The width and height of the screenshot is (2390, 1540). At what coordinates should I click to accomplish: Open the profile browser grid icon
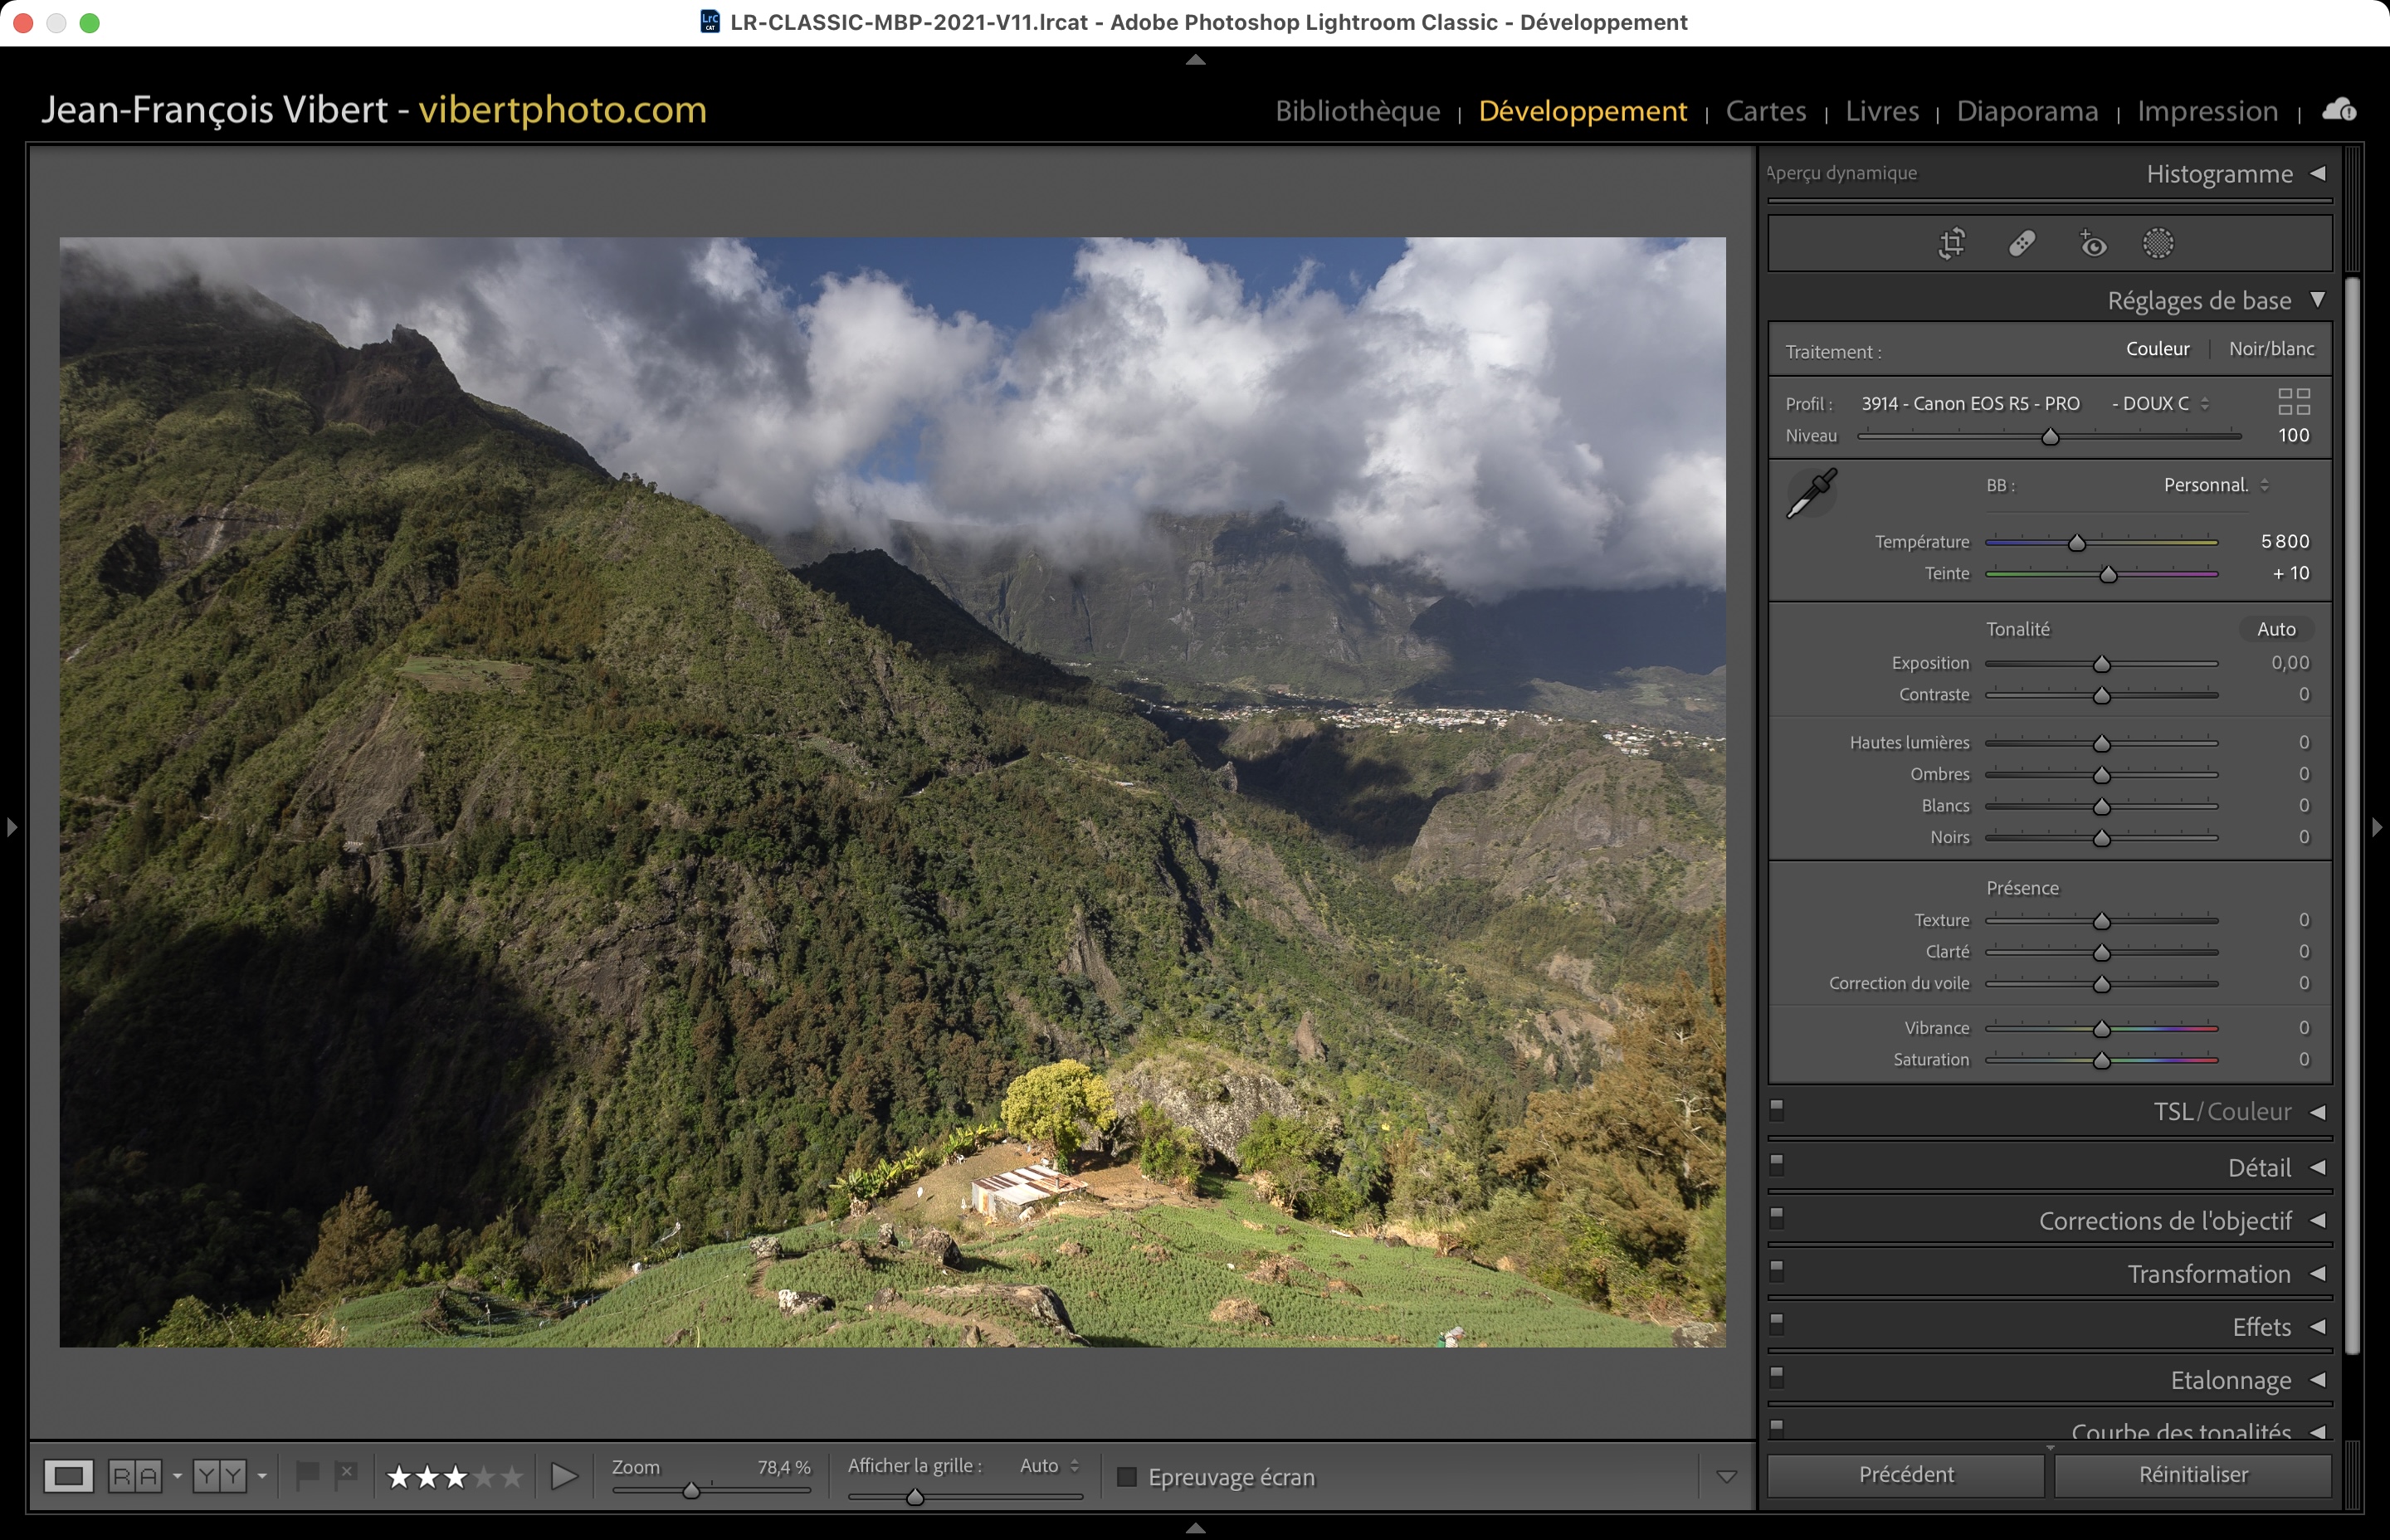click(2293, 401)
